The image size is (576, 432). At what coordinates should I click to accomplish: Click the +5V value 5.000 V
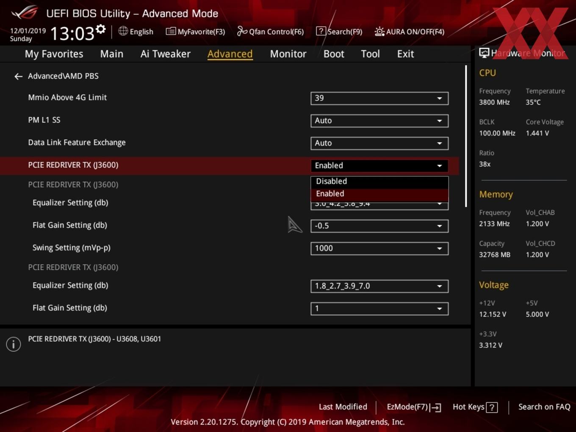[x=537, y=315]
